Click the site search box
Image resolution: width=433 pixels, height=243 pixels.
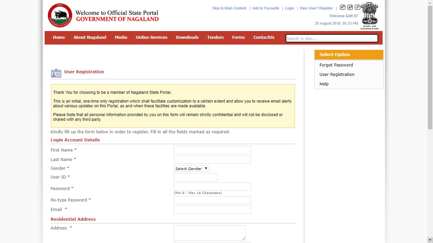[x=331, y=38]
